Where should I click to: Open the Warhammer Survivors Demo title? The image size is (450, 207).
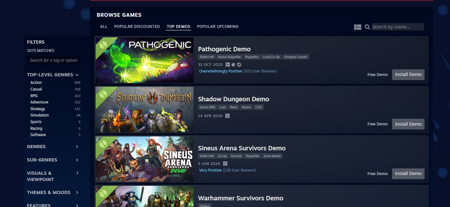241,198
